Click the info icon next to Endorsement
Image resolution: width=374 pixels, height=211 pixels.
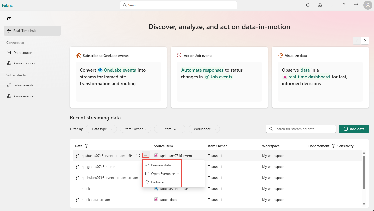coord(333,146)
